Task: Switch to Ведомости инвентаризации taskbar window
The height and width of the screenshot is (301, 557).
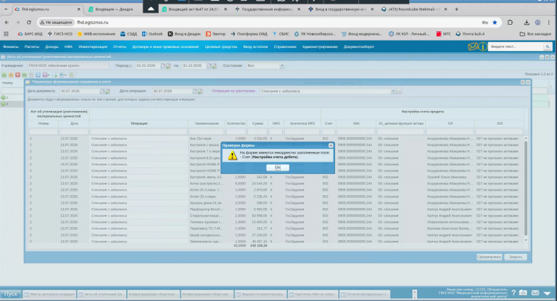Action: [260, 294]
